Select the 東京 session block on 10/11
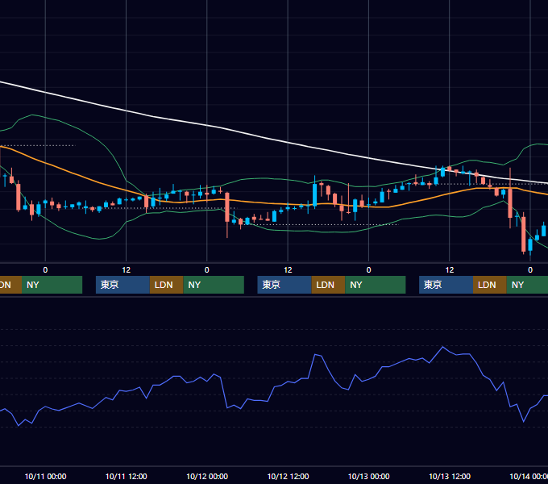Screen dimensions: 548x484 122,285
